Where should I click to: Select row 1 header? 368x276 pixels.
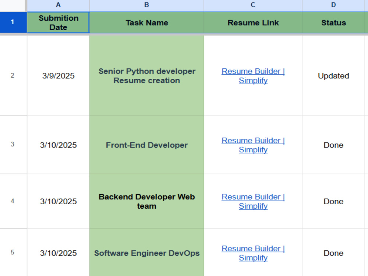coord(13,22)
